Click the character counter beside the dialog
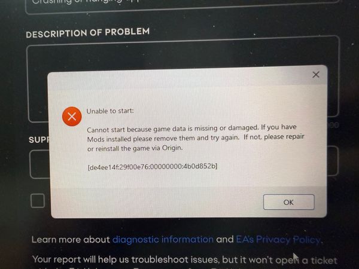Viewport: 359px width, 269px height. click(333, 125)
